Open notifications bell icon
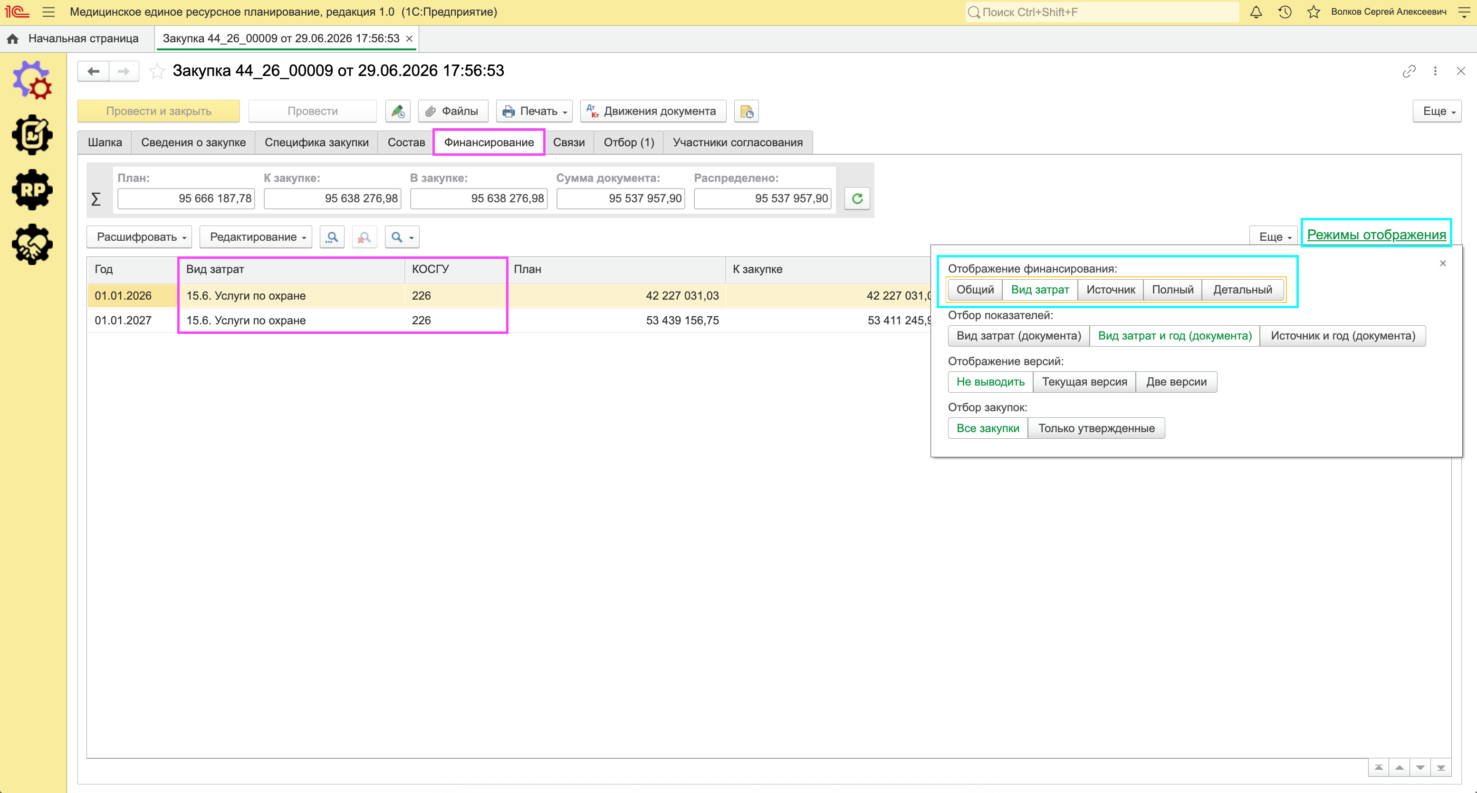The image size is (1477, 793). click(x=1256, y=12)
